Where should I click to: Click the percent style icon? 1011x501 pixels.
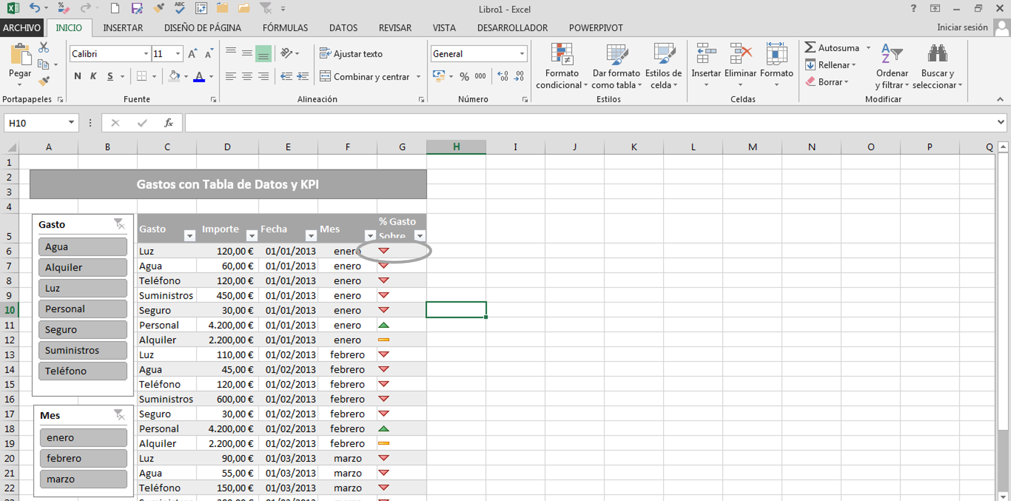(x=464, y=76)
